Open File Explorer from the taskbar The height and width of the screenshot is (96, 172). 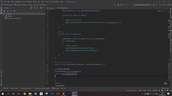click(x=30, y=94)
